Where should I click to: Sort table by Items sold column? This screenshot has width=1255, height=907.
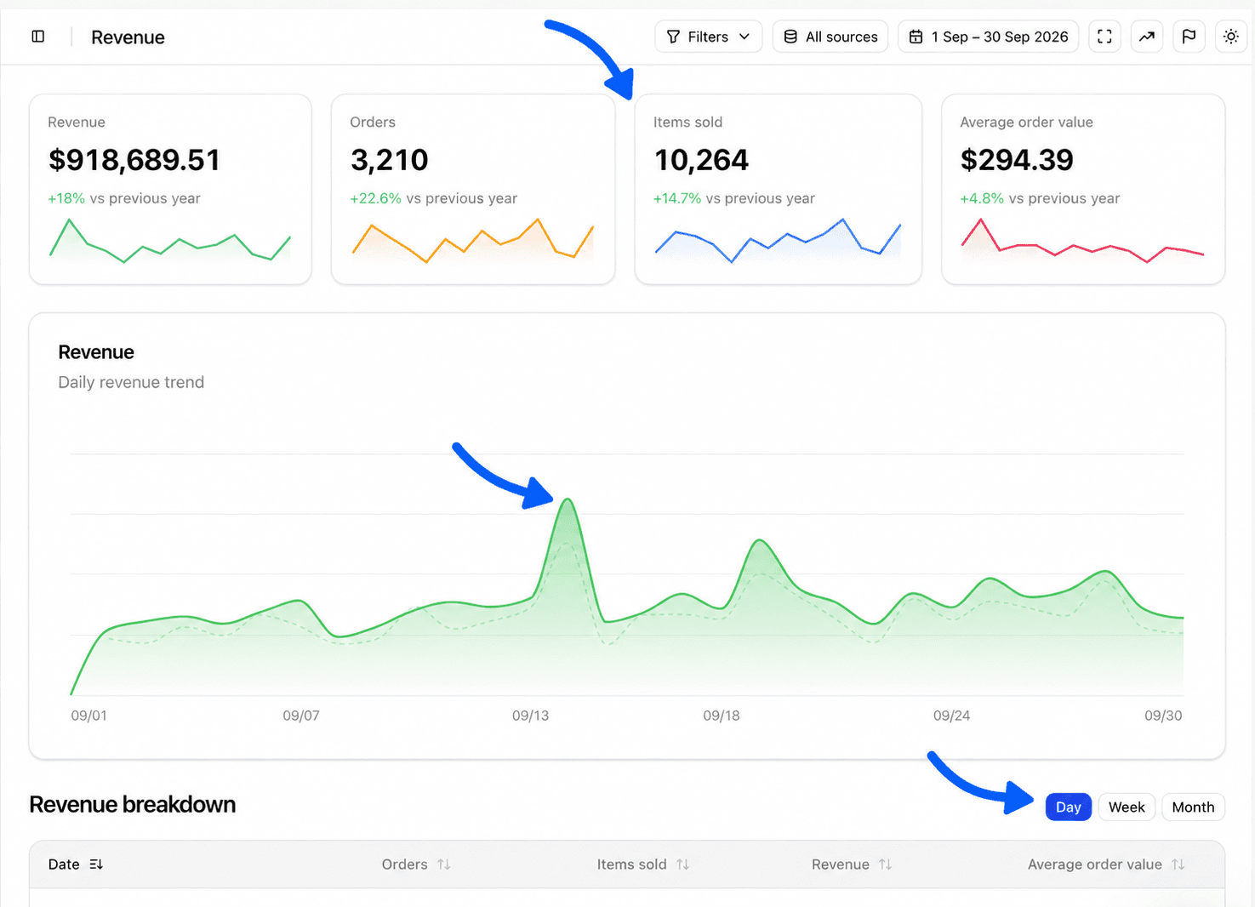pos(643,864)
